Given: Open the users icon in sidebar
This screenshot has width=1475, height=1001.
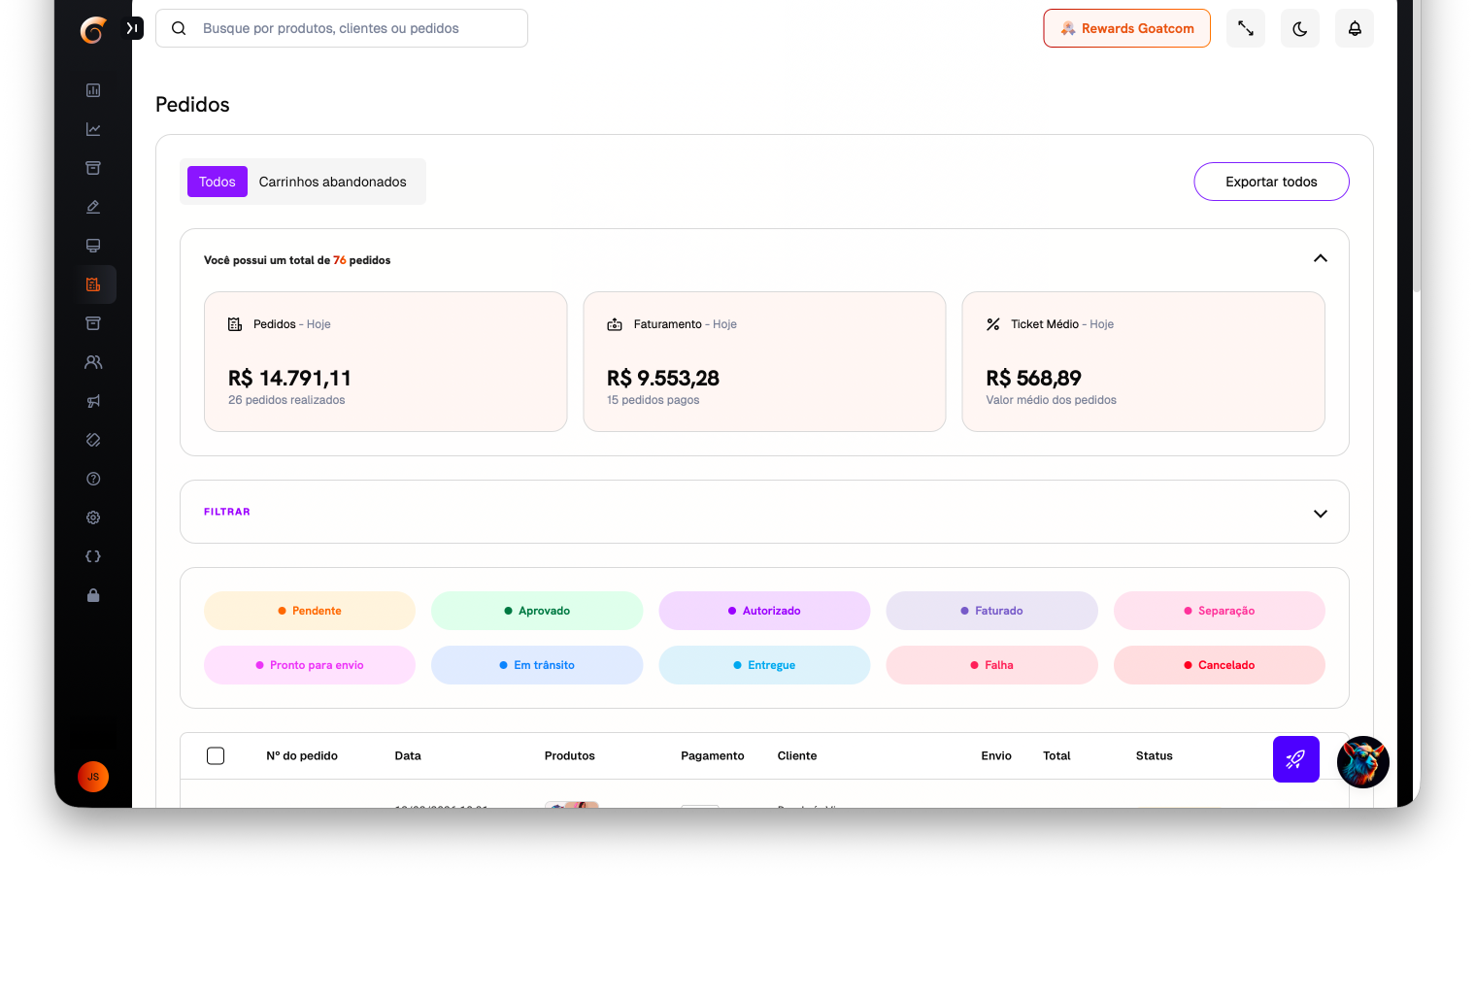Looking at the screenshot, I should pyautogui.click(x=93, y=362).
